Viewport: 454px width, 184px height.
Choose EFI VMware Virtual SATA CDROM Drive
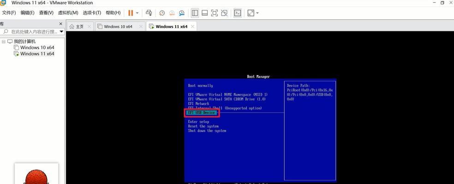point(227,99)
